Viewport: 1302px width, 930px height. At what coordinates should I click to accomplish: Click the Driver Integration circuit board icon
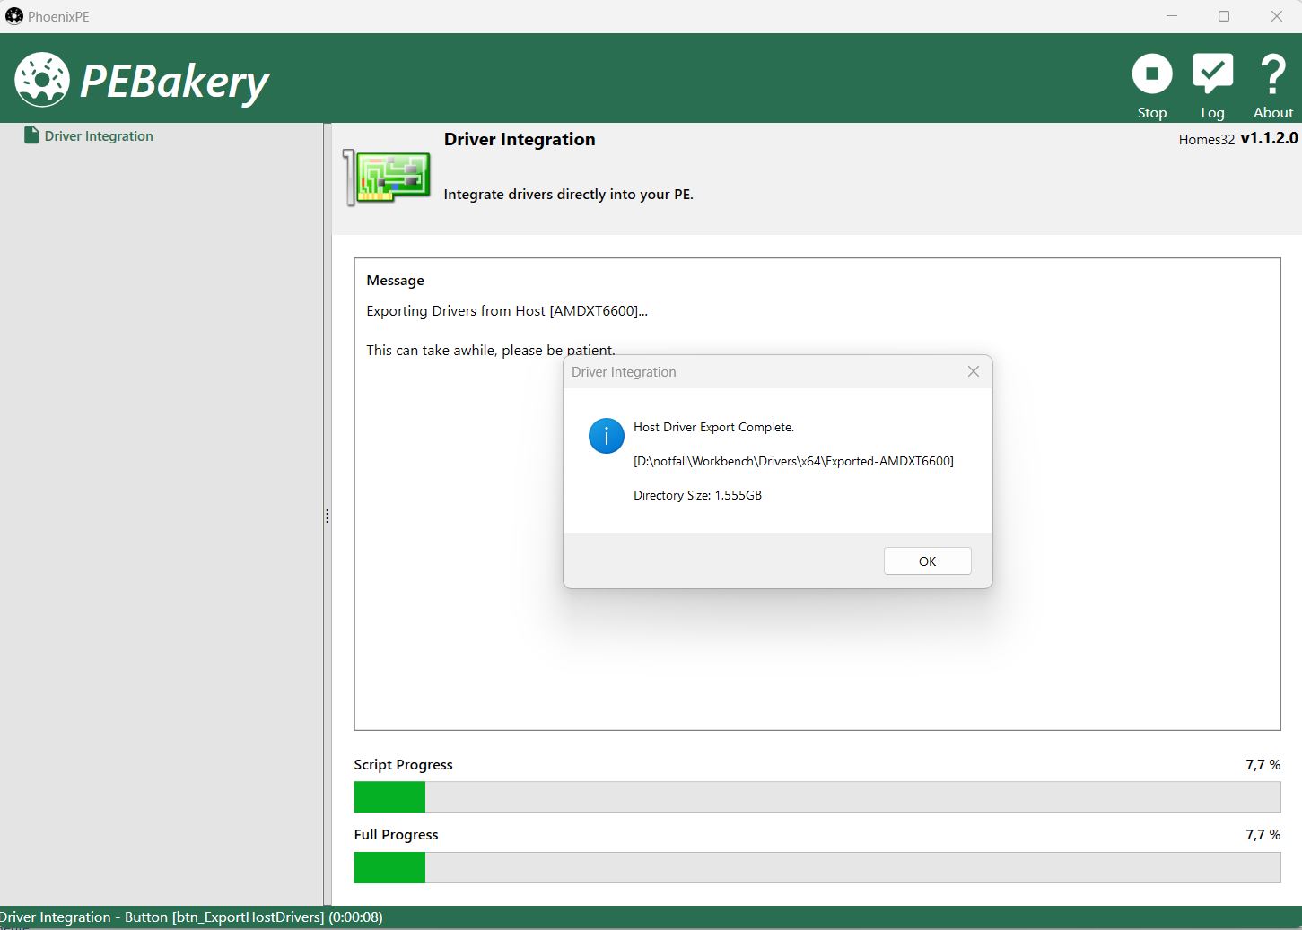(387, 177)
